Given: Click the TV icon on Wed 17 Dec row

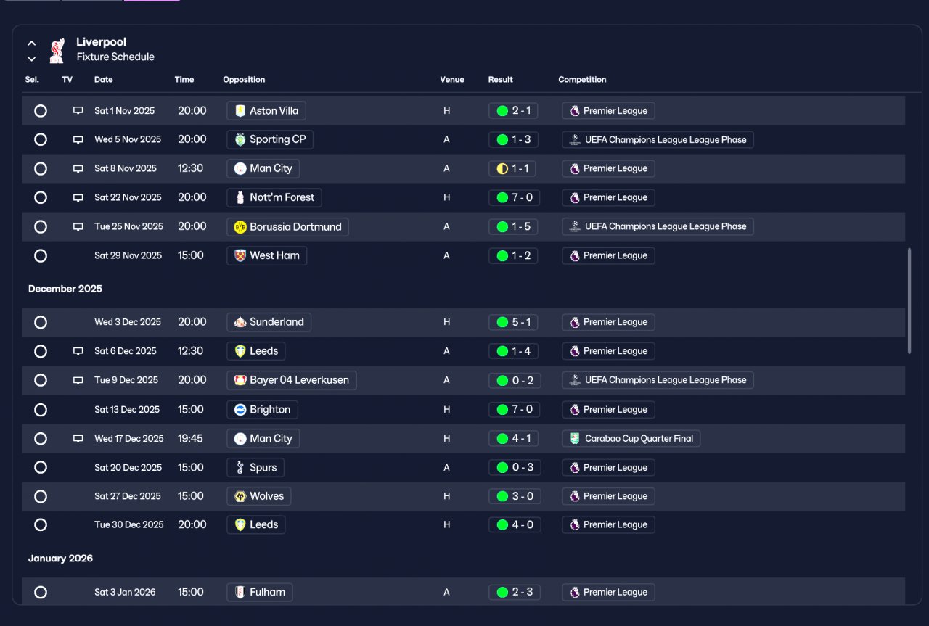Looking at the screenshot, I should [78, 439].
